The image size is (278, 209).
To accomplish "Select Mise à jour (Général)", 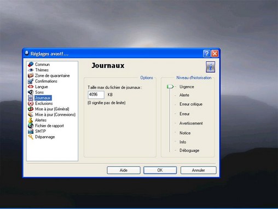I will pos(52,109).
